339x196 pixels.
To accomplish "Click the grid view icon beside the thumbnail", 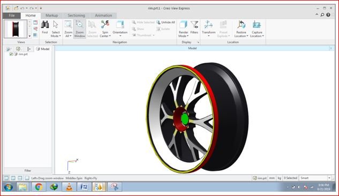I will tap(35, 35).
